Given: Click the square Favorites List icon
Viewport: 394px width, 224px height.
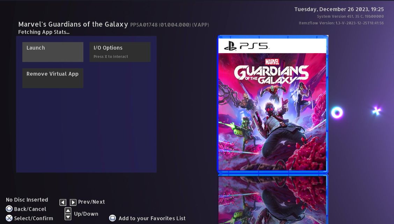Looking at the screenshot, I should (112, 218).
